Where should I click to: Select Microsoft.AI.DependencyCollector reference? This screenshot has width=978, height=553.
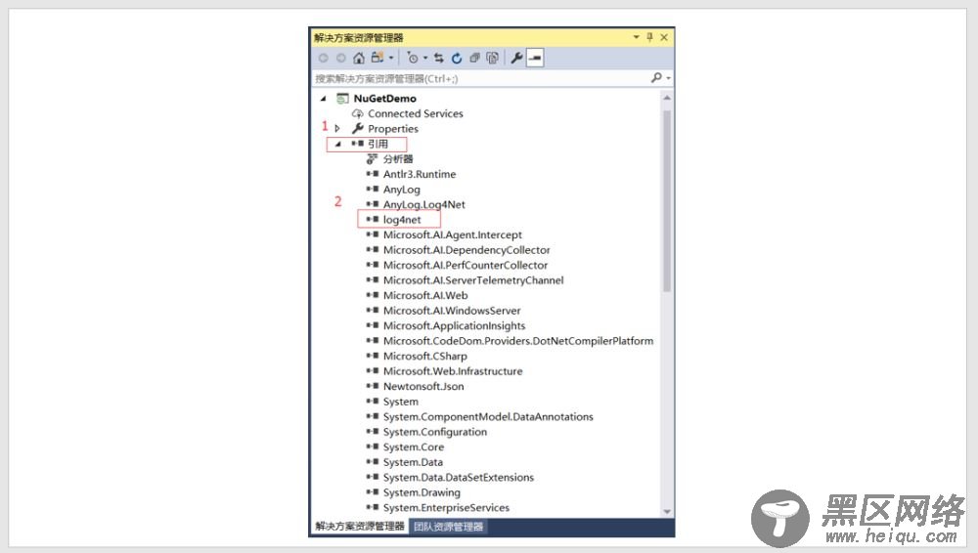point(467,250)
